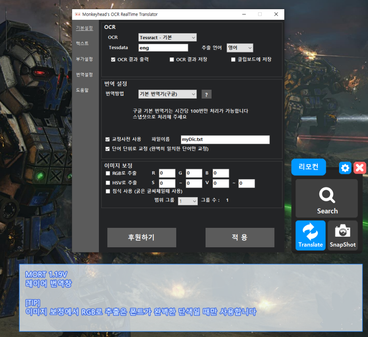This screenshot has width=368, height=337.
Task: Enable the 클립보드에 저장 checkbox
Action: point(233,60)
